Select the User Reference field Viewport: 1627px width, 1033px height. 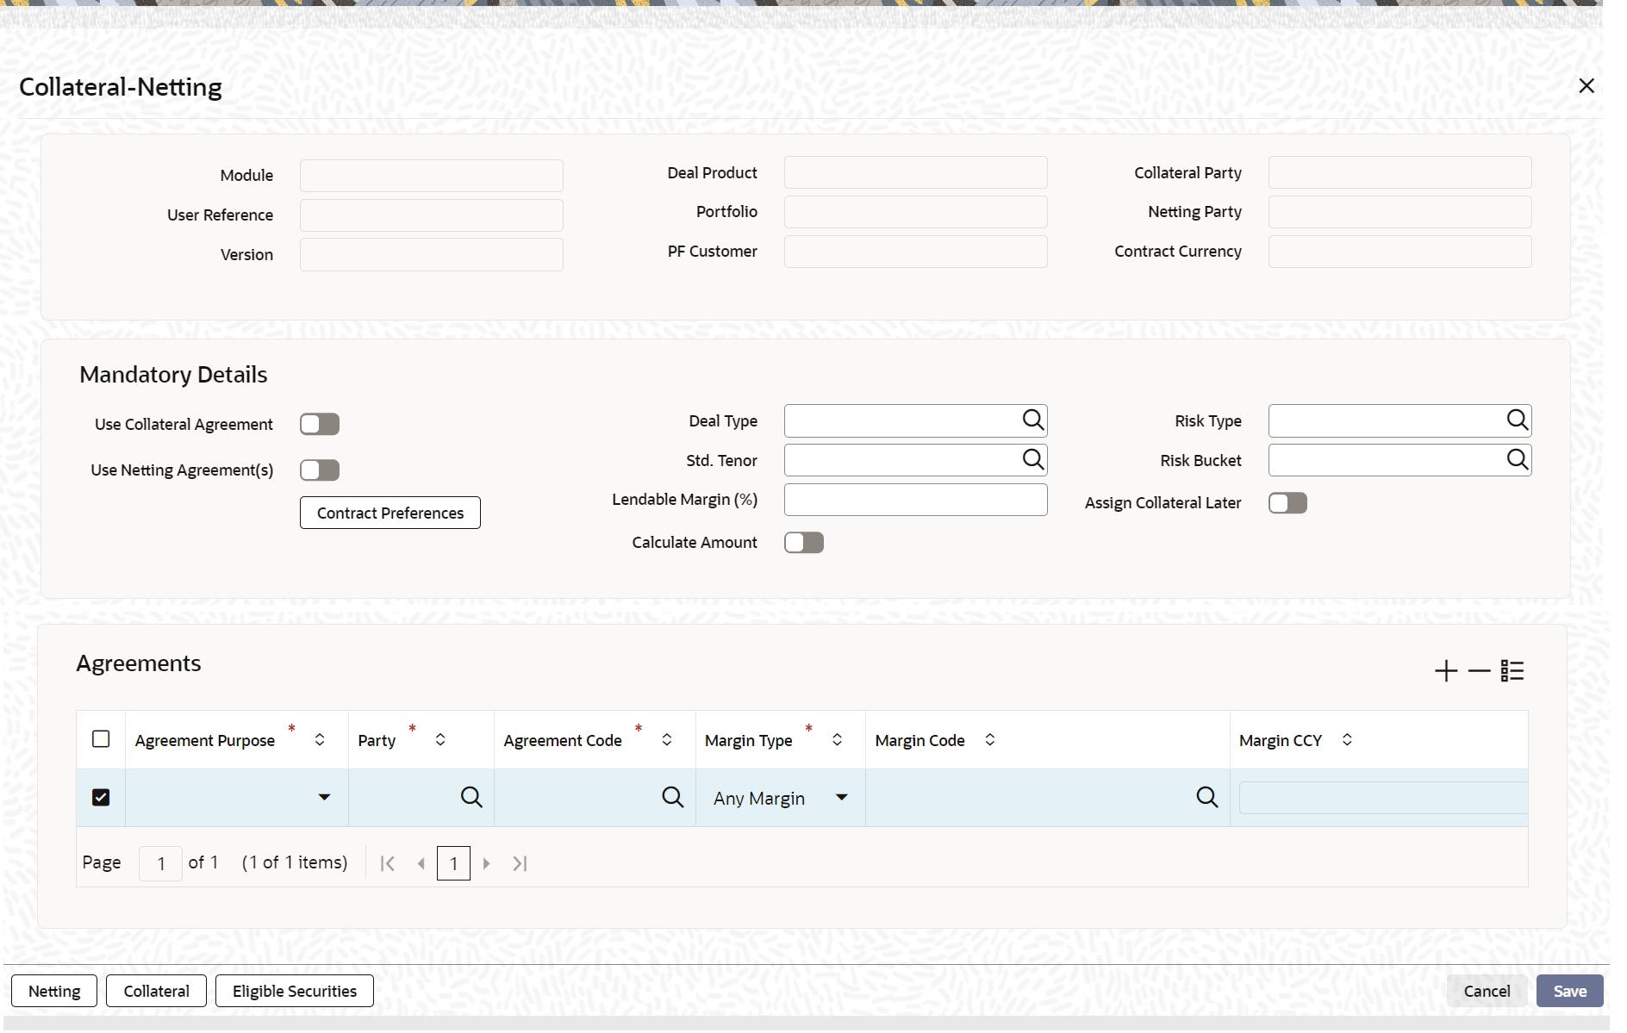432,215
